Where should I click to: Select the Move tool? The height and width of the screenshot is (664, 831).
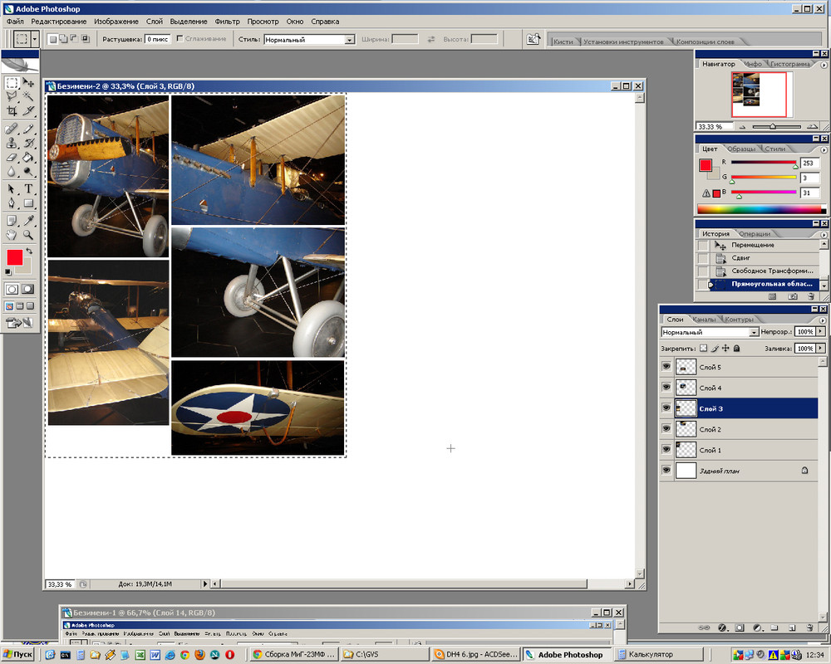28,83
